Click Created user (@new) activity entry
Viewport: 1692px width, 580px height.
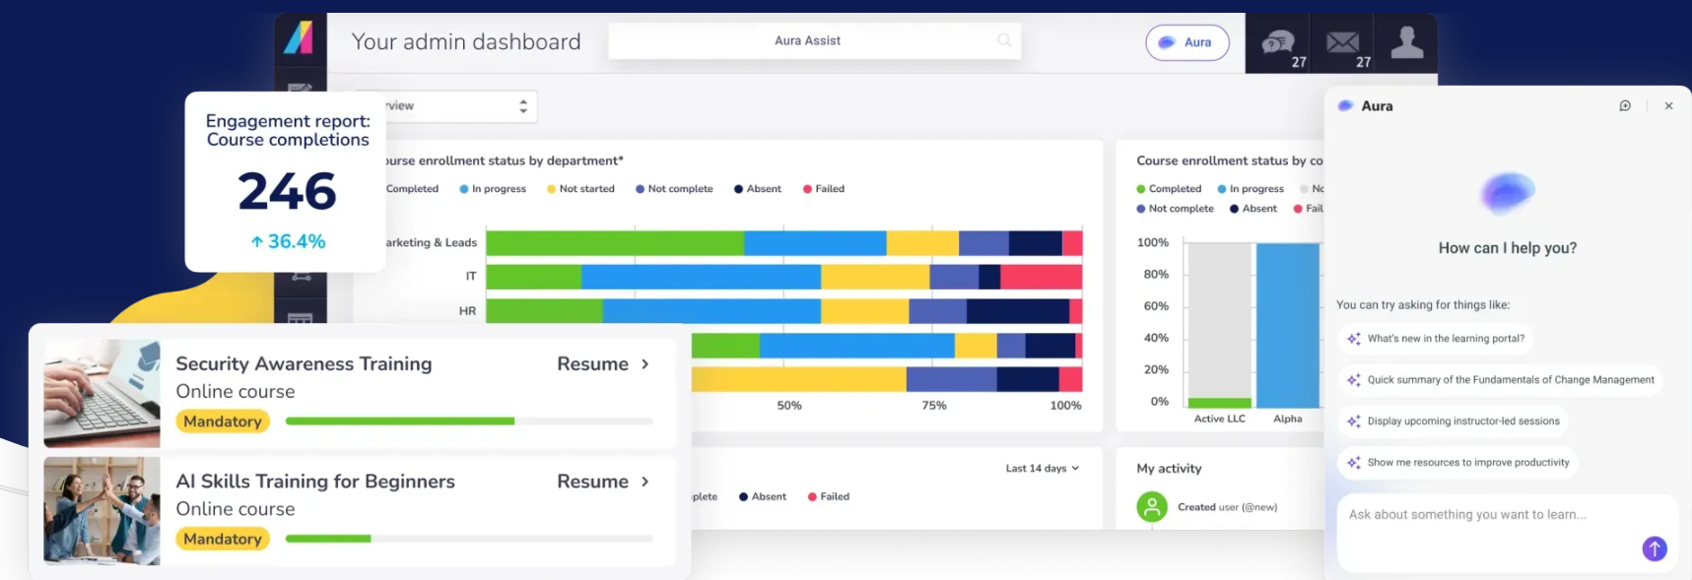tap(1227, 507)
